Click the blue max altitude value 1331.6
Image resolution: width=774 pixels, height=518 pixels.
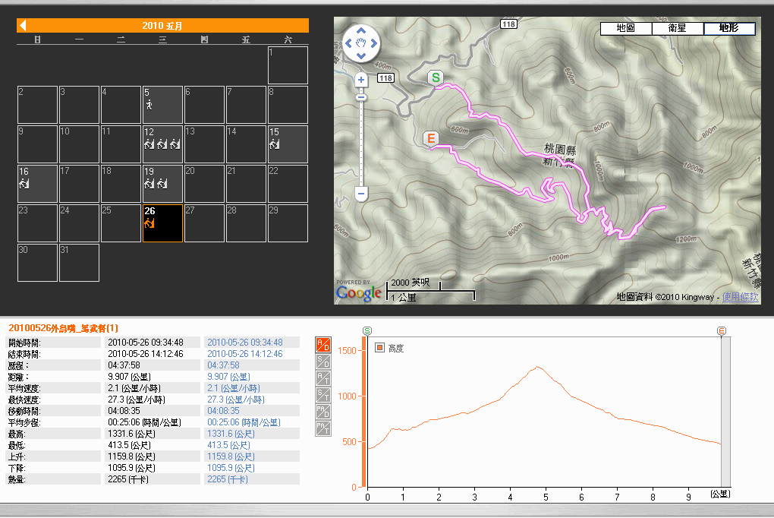pos(231,434)
